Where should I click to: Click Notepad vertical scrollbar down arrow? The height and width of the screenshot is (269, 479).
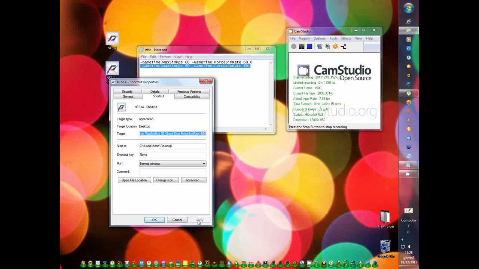pyautogui.click(x=271, y=124)
